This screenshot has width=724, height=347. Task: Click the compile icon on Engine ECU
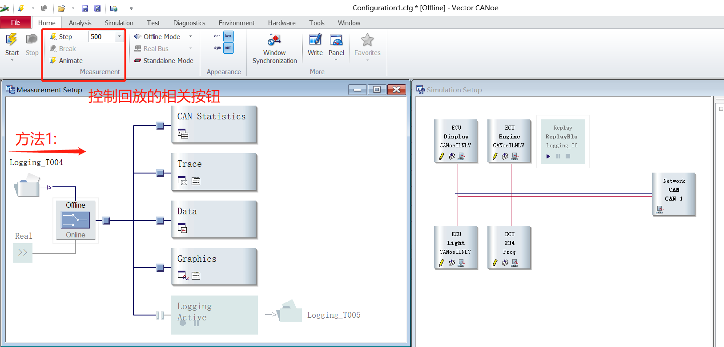[x=505, y=156]
